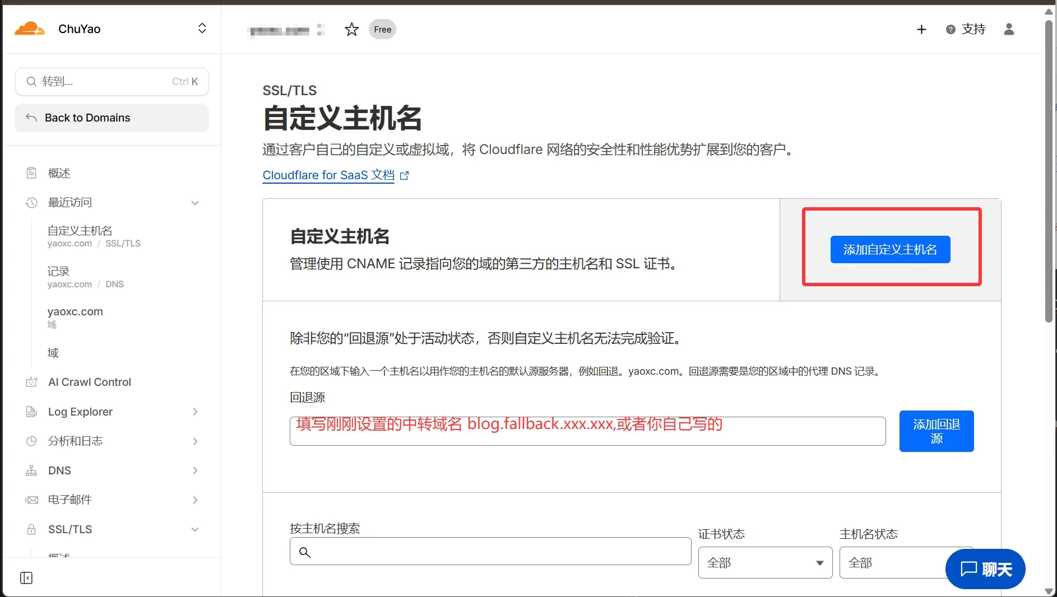Collapse the 最近访问 recent visits section
This screenshot has height=597, width=1057.
195,203
